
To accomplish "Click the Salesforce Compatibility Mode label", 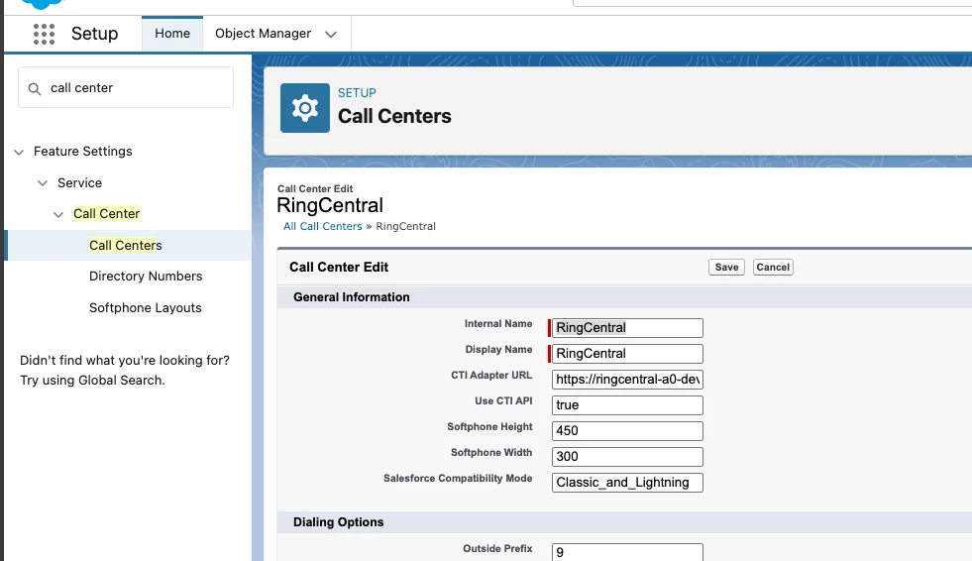I will [x=458, y=478].
